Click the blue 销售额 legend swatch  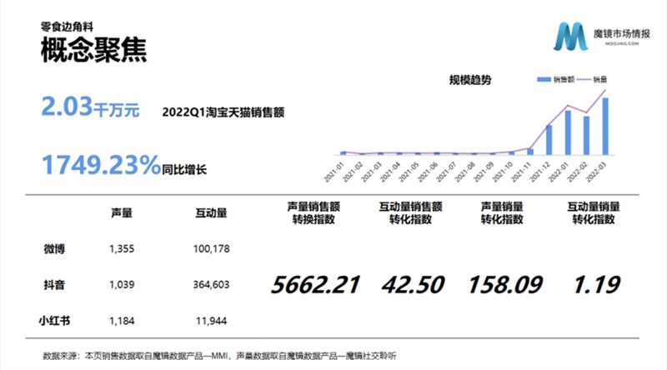(544, 79)
